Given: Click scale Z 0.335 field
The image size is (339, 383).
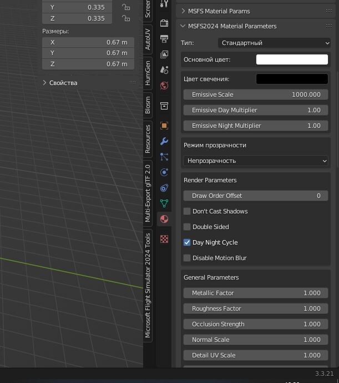Looking at the screenshot, I should [x=77, y=18].
